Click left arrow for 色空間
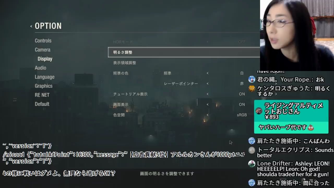This screenshot has width=334, height=188. click(207, 115)
